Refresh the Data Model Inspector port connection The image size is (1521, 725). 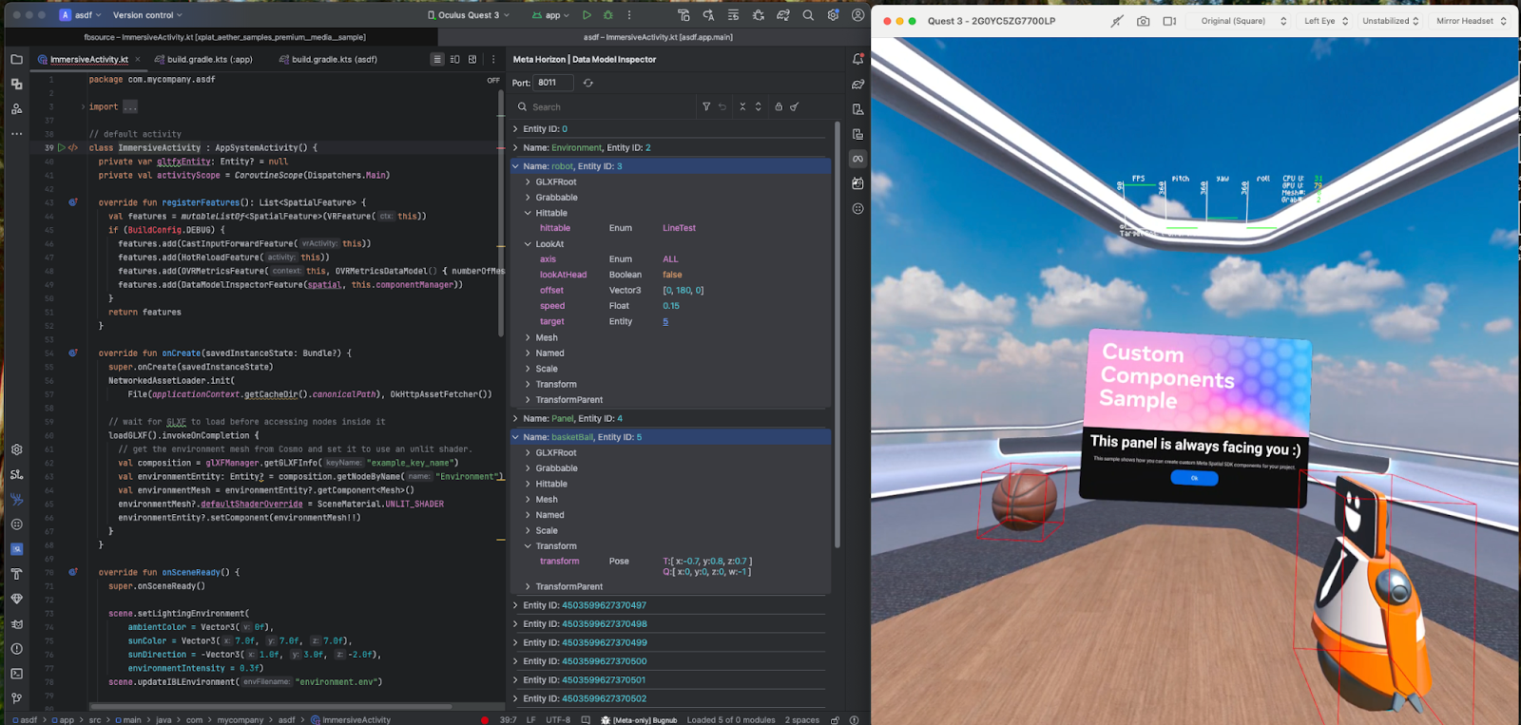click(x=588, y=83)
